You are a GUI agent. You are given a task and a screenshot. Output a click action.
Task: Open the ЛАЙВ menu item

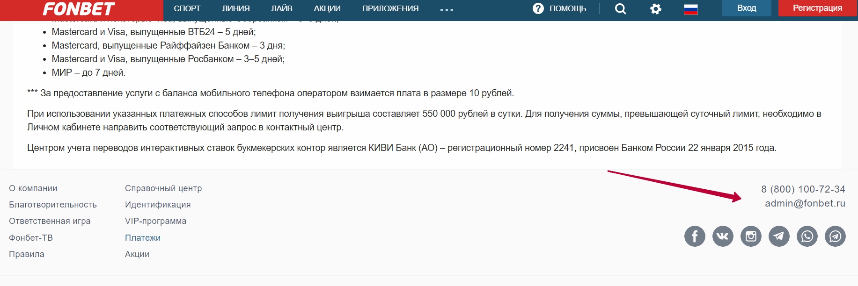[x=282, y=8]
